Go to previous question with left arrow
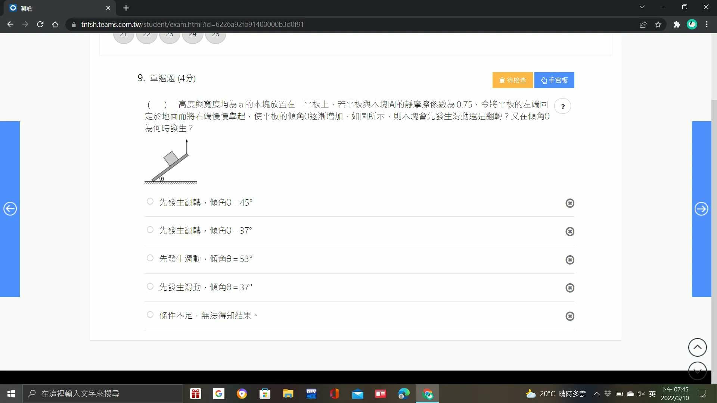717x403 pixels. click(10, 209)
